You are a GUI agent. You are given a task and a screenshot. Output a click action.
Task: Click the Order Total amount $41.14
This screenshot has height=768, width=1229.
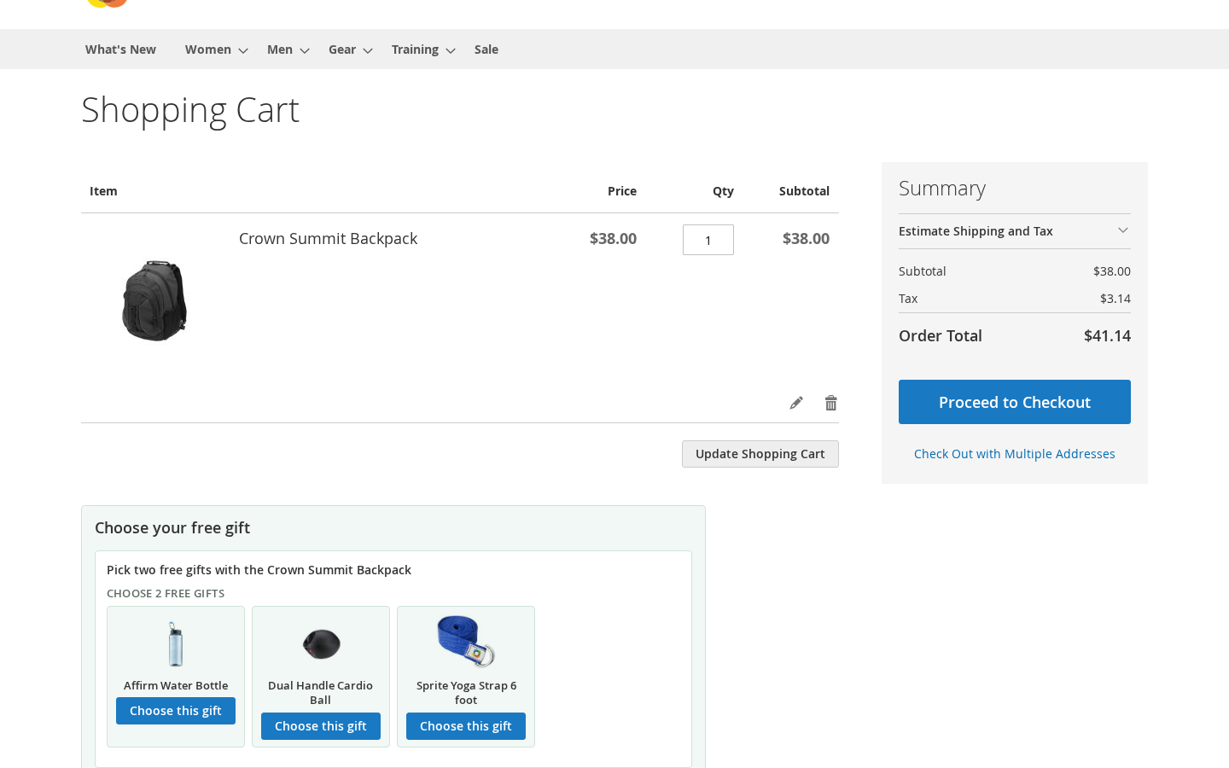[1107, 336]
